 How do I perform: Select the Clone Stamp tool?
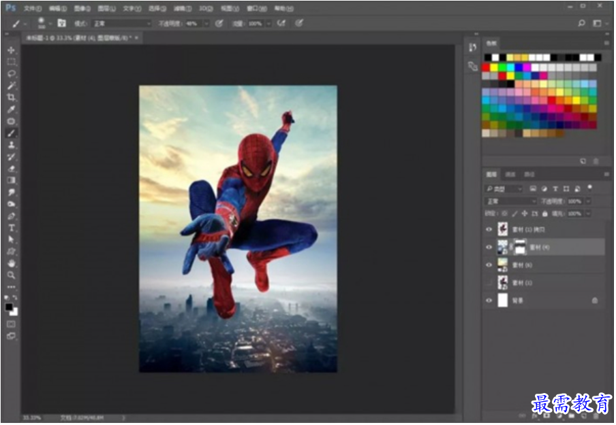coord(12,145)
